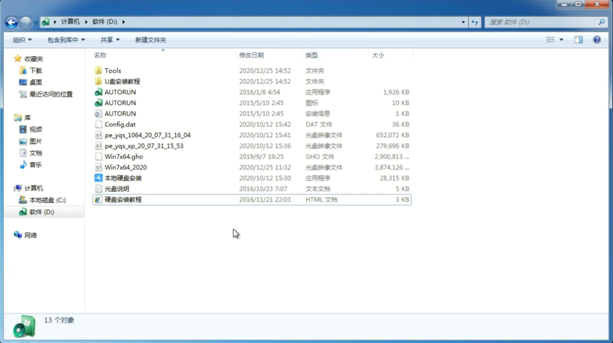Open 光盘说明 text document

pyautogui.click(x=116, y=188)
